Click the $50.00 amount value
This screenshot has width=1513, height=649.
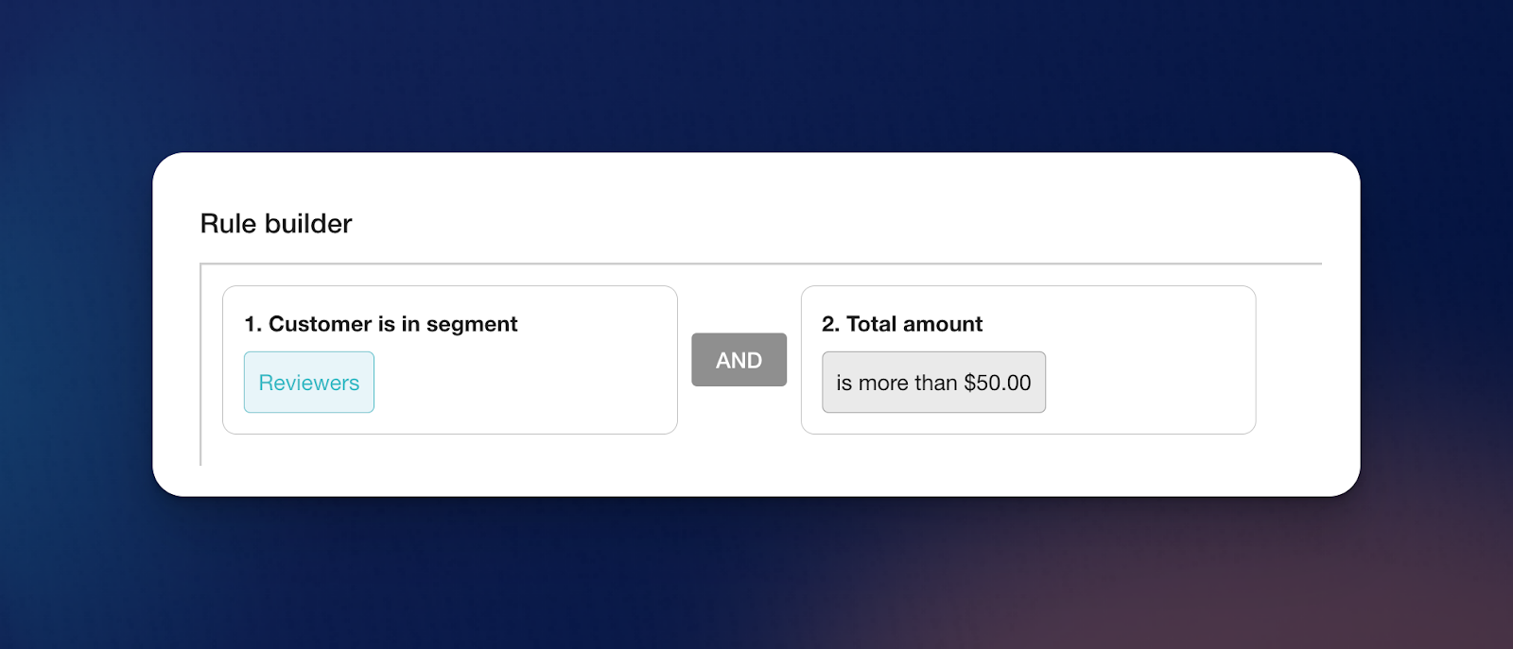click(x=998, y=383)
